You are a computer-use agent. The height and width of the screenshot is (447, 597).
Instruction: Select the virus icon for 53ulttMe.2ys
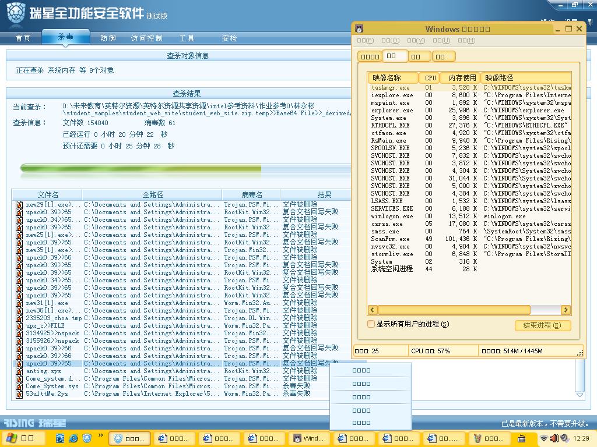(x=19, y=394)
